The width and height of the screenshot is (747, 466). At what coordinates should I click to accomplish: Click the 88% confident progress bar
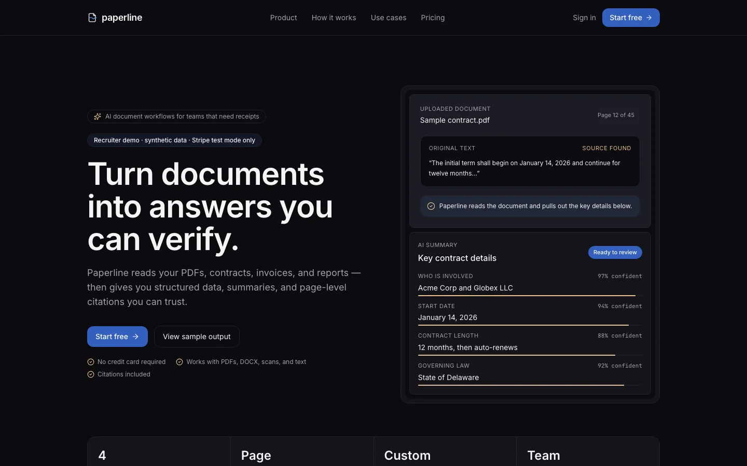tap(530, 355)
